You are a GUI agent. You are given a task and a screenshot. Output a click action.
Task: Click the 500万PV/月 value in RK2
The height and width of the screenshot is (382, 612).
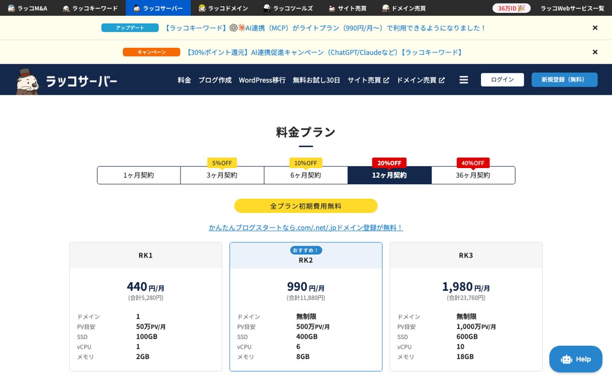pyautogui.click(x=313, y=326)
